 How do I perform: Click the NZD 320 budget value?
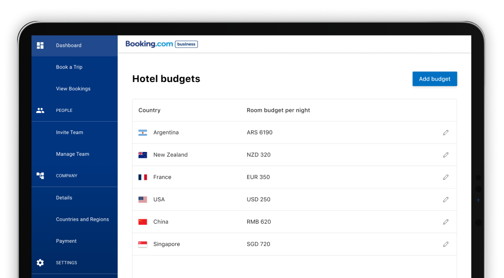[x=258, y=155]
